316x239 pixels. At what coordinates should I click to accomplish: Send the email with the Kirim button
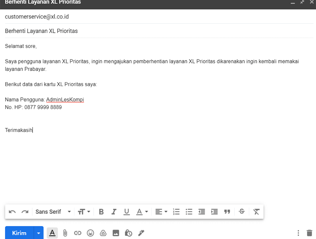(19, 233)
